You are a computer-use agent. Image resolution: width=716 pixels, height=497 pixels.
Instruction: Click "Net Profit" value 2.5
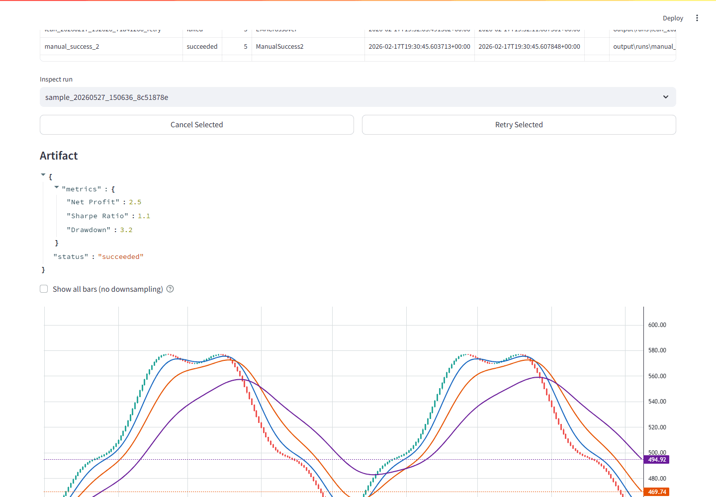click(x=135, y=202)
